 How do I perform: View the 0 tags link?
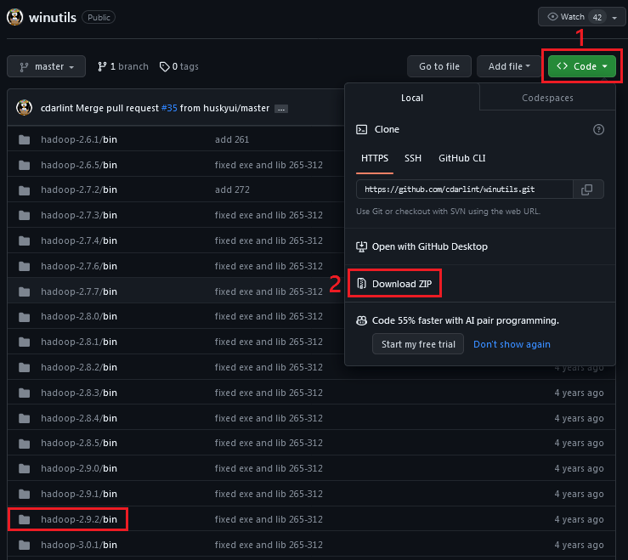coord(179,66)
